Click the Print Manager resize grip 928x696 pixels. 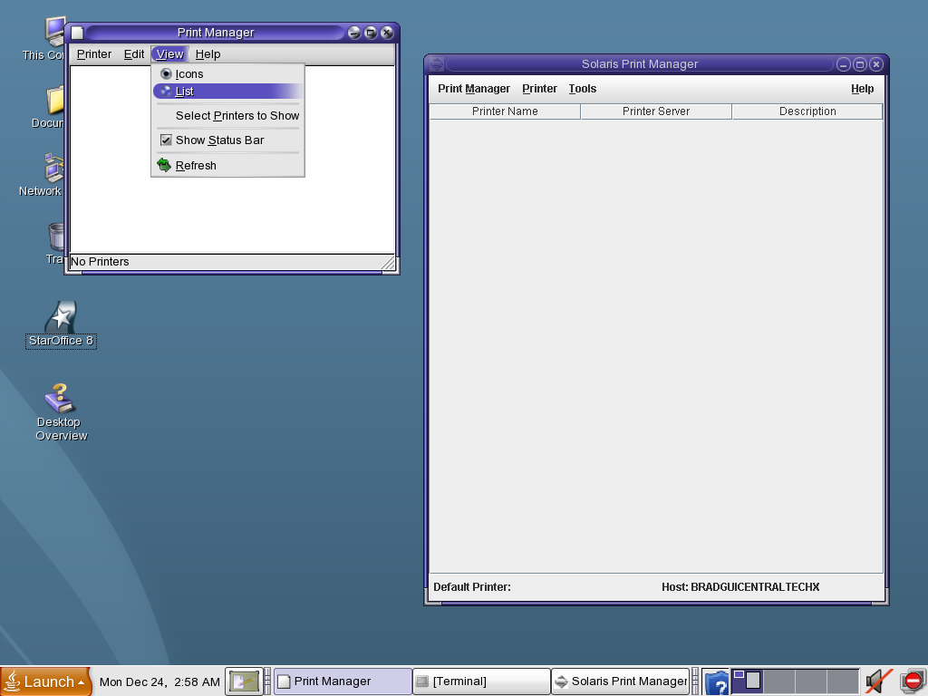click(x=388, y=263)
